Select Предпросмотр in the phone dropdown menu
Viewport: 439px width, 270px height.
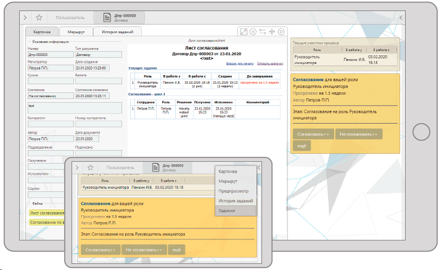click(x=233, y=191)
